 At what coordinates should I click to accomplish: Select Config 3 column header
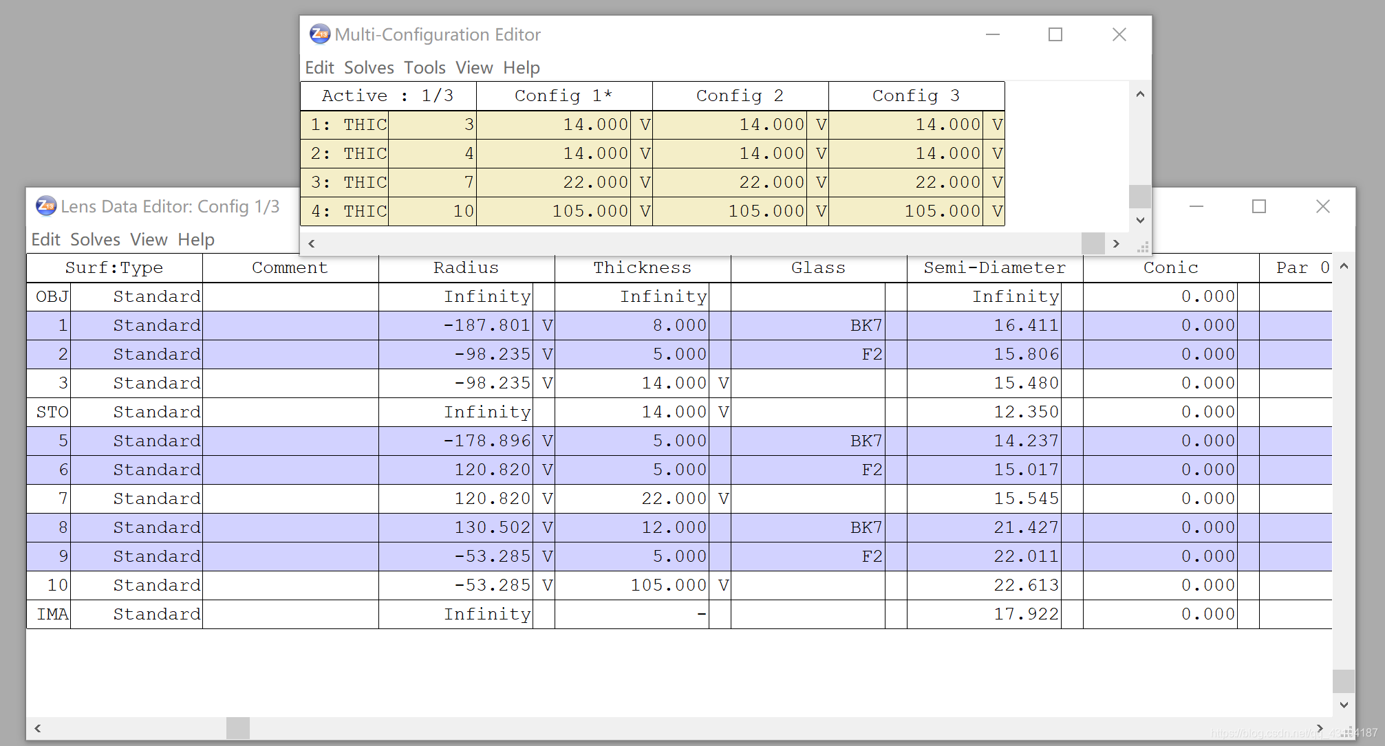coord(916,96)
